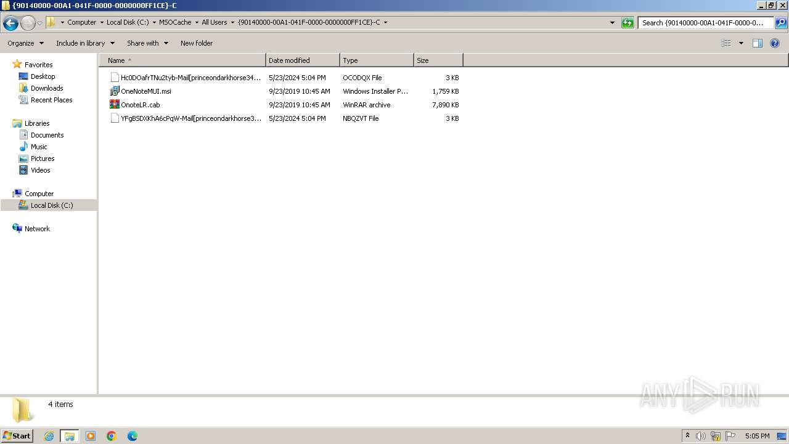Viewport: 789px width, 444px height.
Task: Open the Organize menu
Action: point(25,43)
